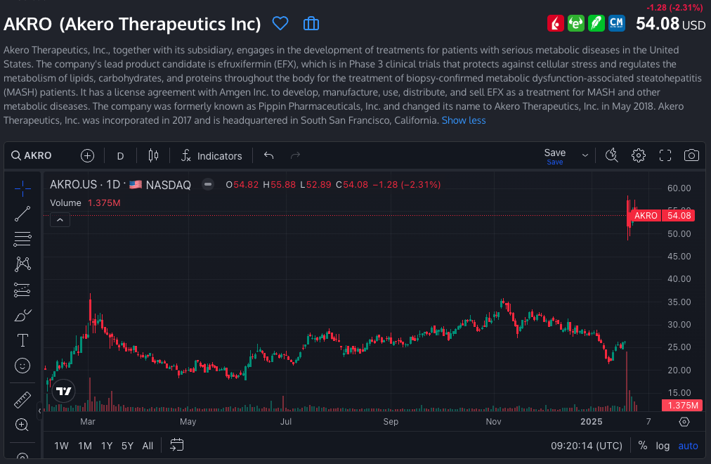
Task: Toggle auto scale mode
Action: pyautogui.click(x=688, y=446)
